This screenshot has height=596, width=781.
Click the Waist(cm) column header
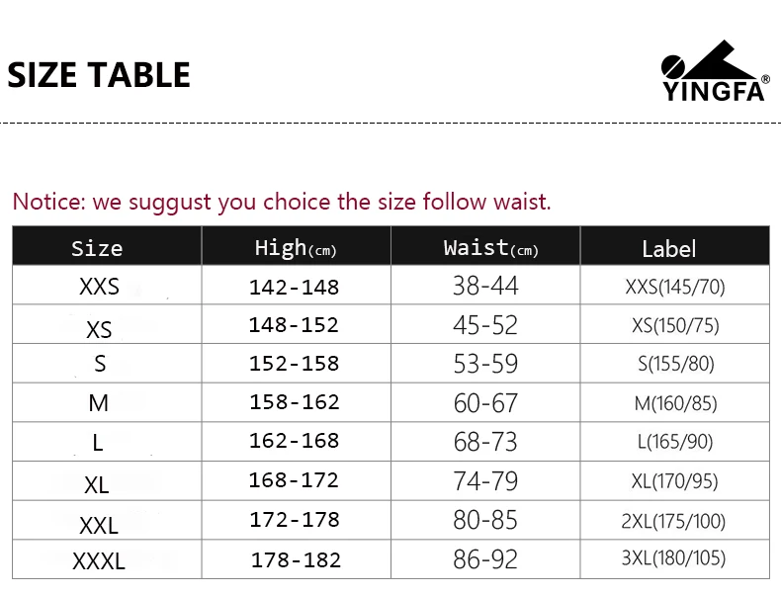[491, 248]
